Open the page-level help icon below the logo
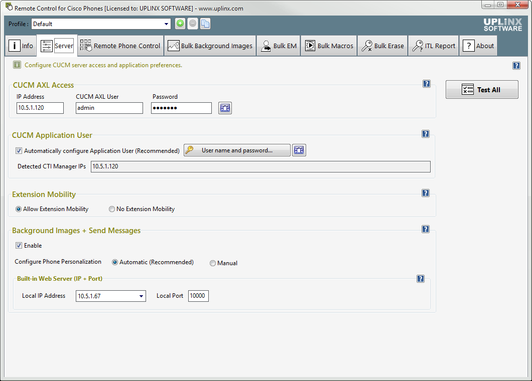 point(516,66)
